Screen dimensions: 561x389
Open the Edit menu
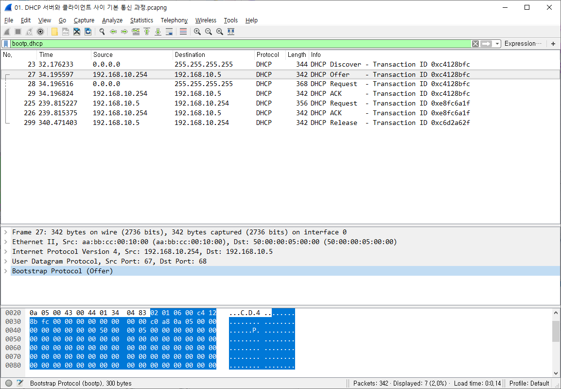coord(26,20)
